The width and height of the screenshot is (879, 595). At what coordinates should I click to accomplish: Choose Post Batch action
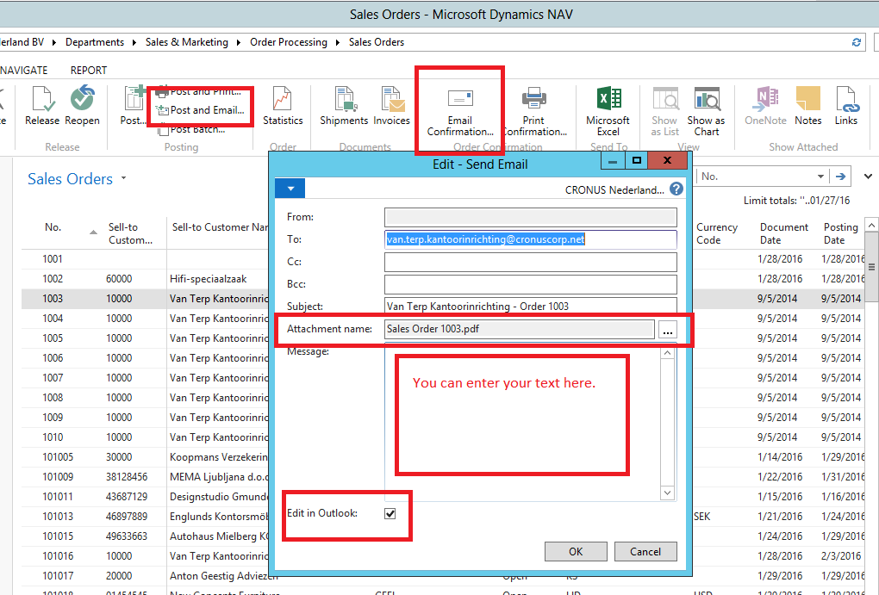[191, 129]
